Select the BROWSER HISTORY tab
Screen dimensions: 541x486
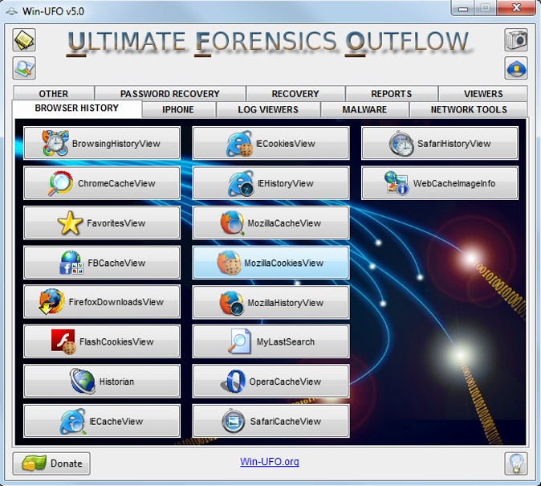click(x=76, y=108)
